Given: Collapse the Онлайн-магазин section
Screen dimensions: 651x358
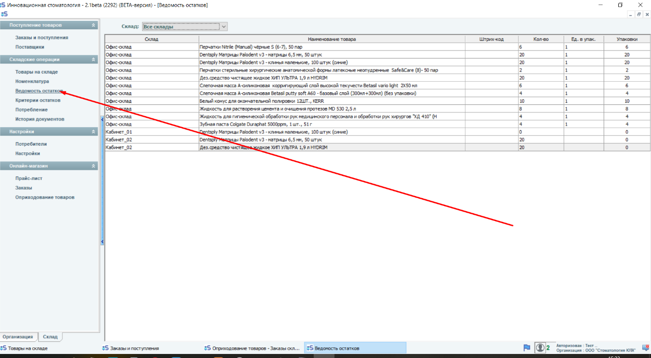Looking at the screenshot, I should coord(93,166).
